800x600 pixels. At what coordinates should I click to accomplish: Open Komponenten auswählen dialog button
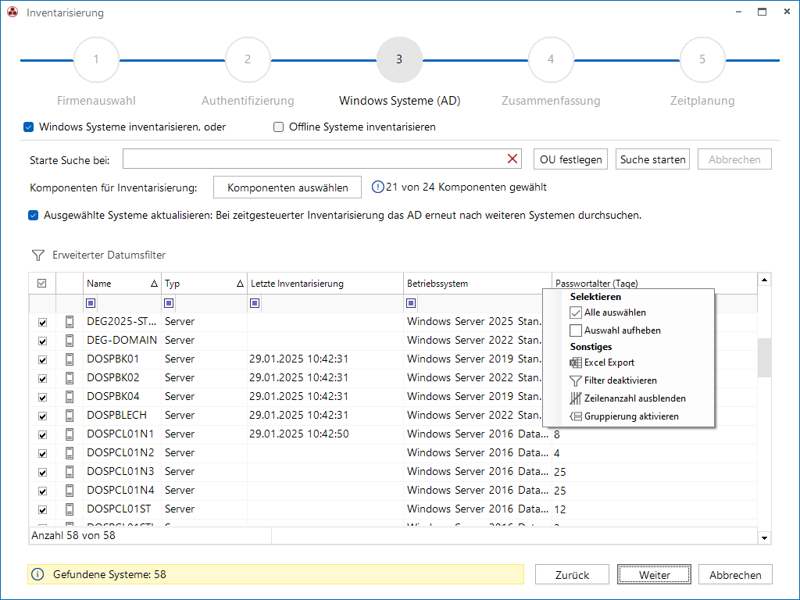[x=287, y=187]
